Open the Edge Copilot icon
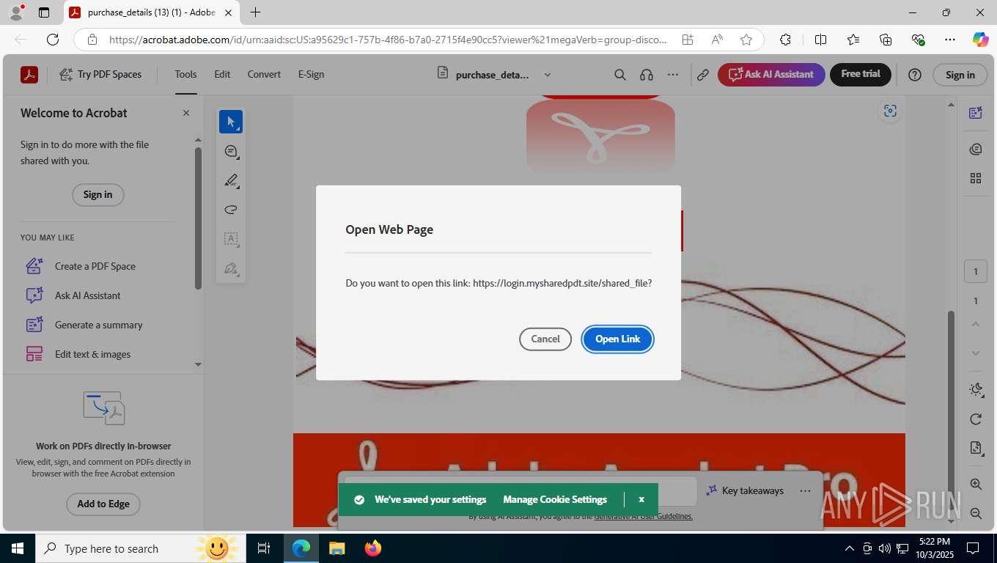 click(x=980, y=40)
